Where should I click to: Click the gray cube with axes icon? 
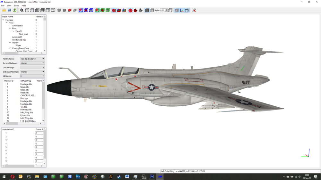point(124,10)
